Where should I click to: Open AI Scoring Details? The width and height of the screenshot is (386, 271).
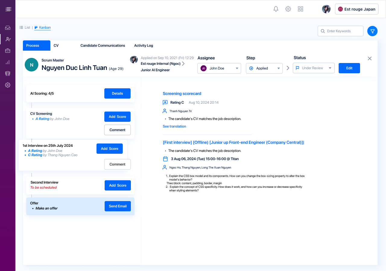pos(117,93)
